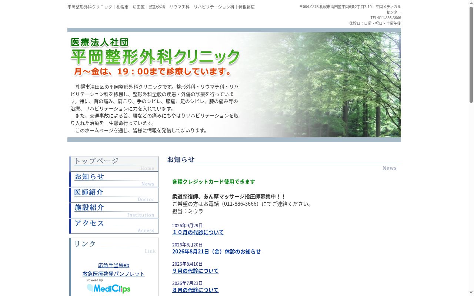Open the トップページ Home menu item
Screen dimensions: 474x296
[114, 164]
